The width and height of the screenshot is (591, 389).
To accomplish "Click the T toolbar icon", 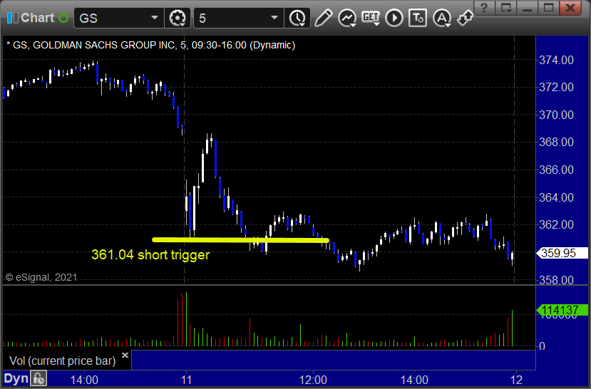I will pyautogui.click(x=418, y=18).
